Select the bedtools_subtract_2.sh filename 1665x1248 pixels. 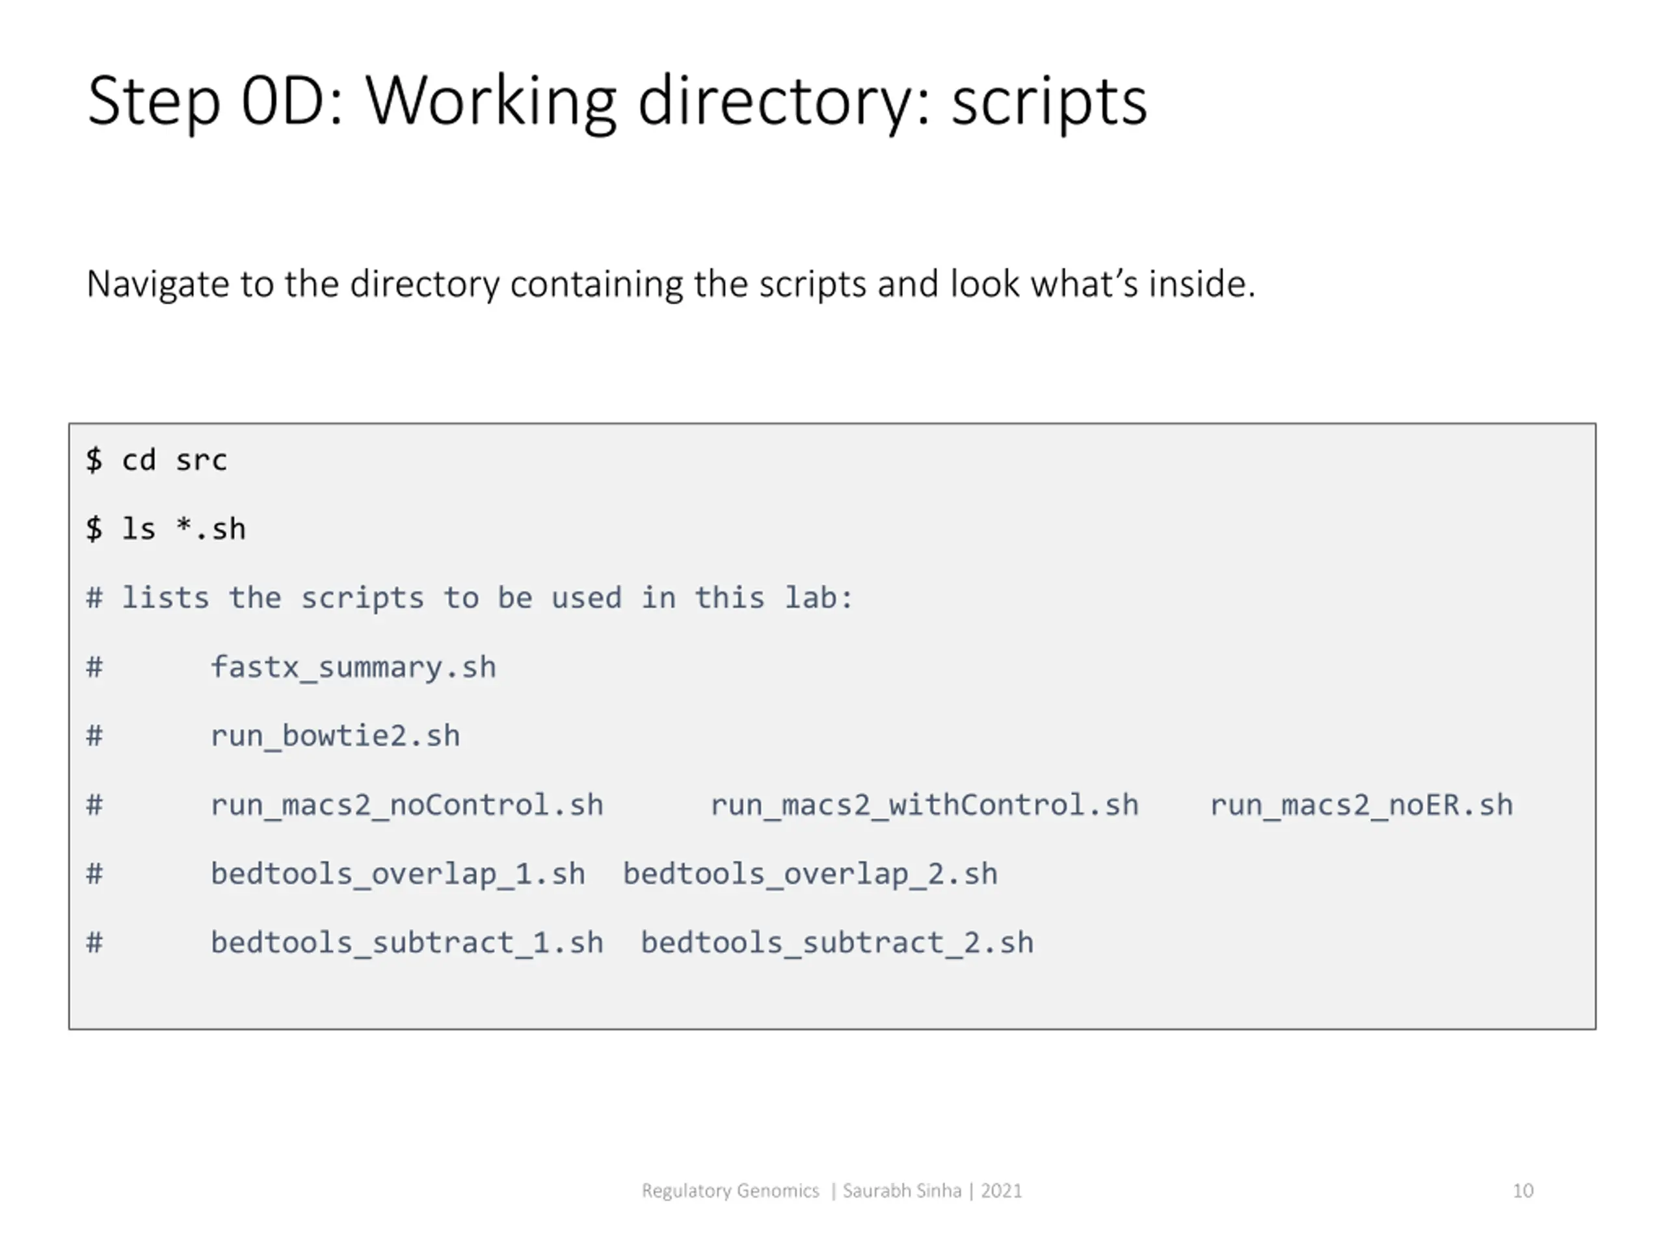point(837,942)
